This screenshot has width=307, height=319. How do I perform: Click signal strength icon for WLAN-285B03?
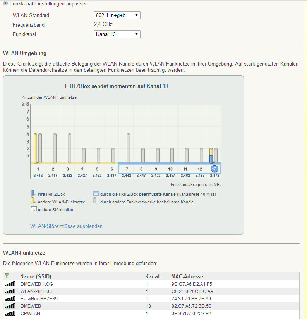pyautogui.click(x=10, y=291)
